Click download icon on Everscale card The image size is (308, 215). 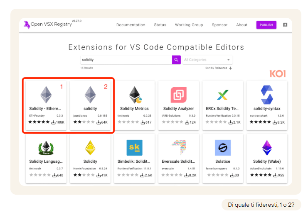186,175
